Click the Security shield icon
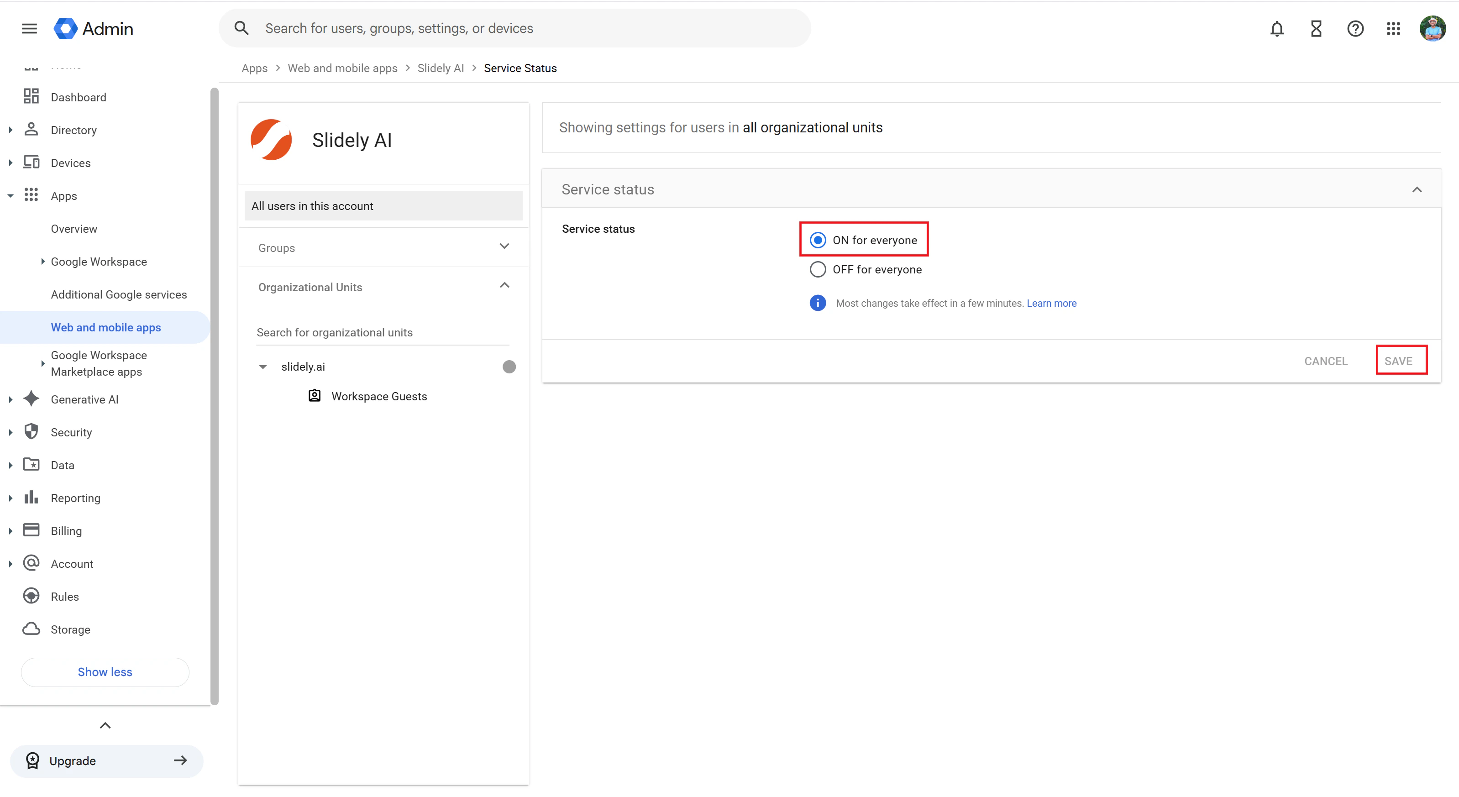The image size is (1459, 797). tap(31, 432)
